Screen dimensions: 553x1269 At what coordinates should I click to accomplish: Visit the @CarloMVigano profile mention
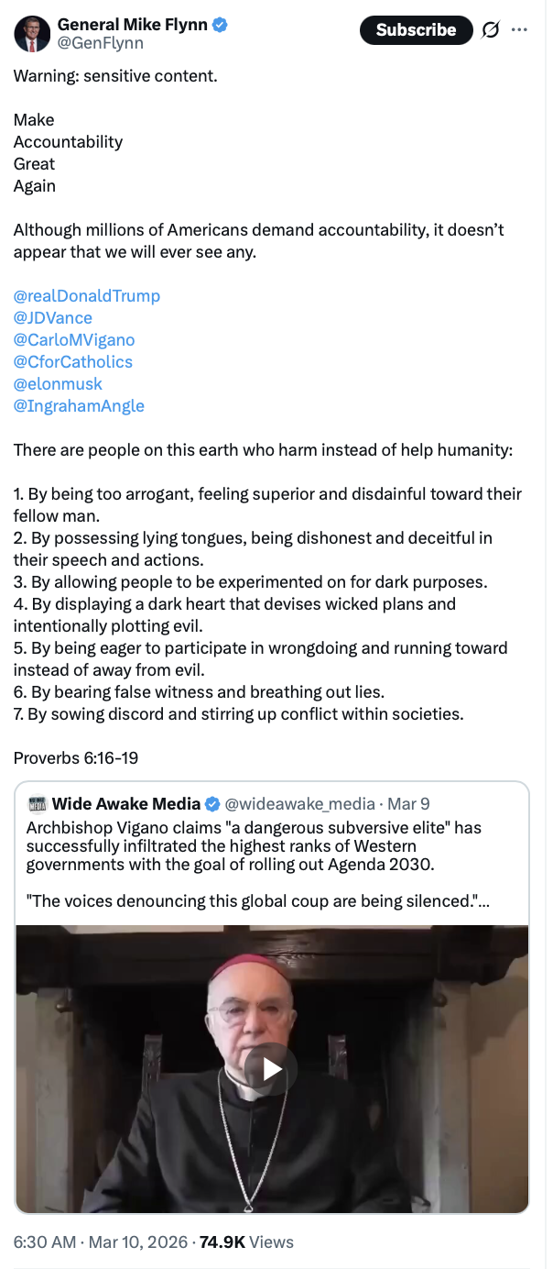[74, 339]
